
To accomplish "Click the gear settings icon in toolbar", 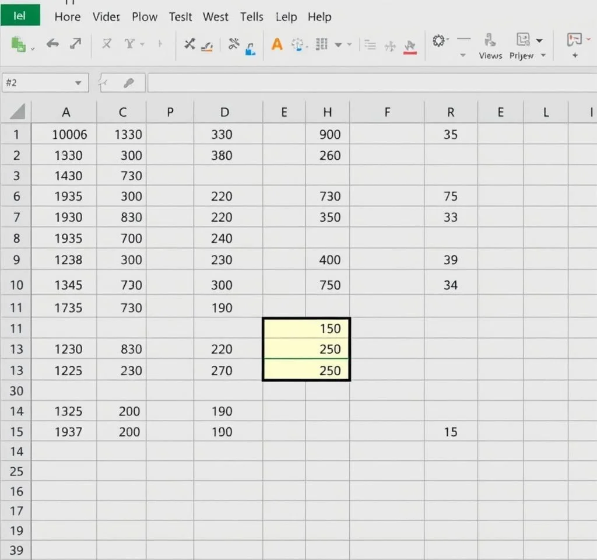I will (438, 41).
